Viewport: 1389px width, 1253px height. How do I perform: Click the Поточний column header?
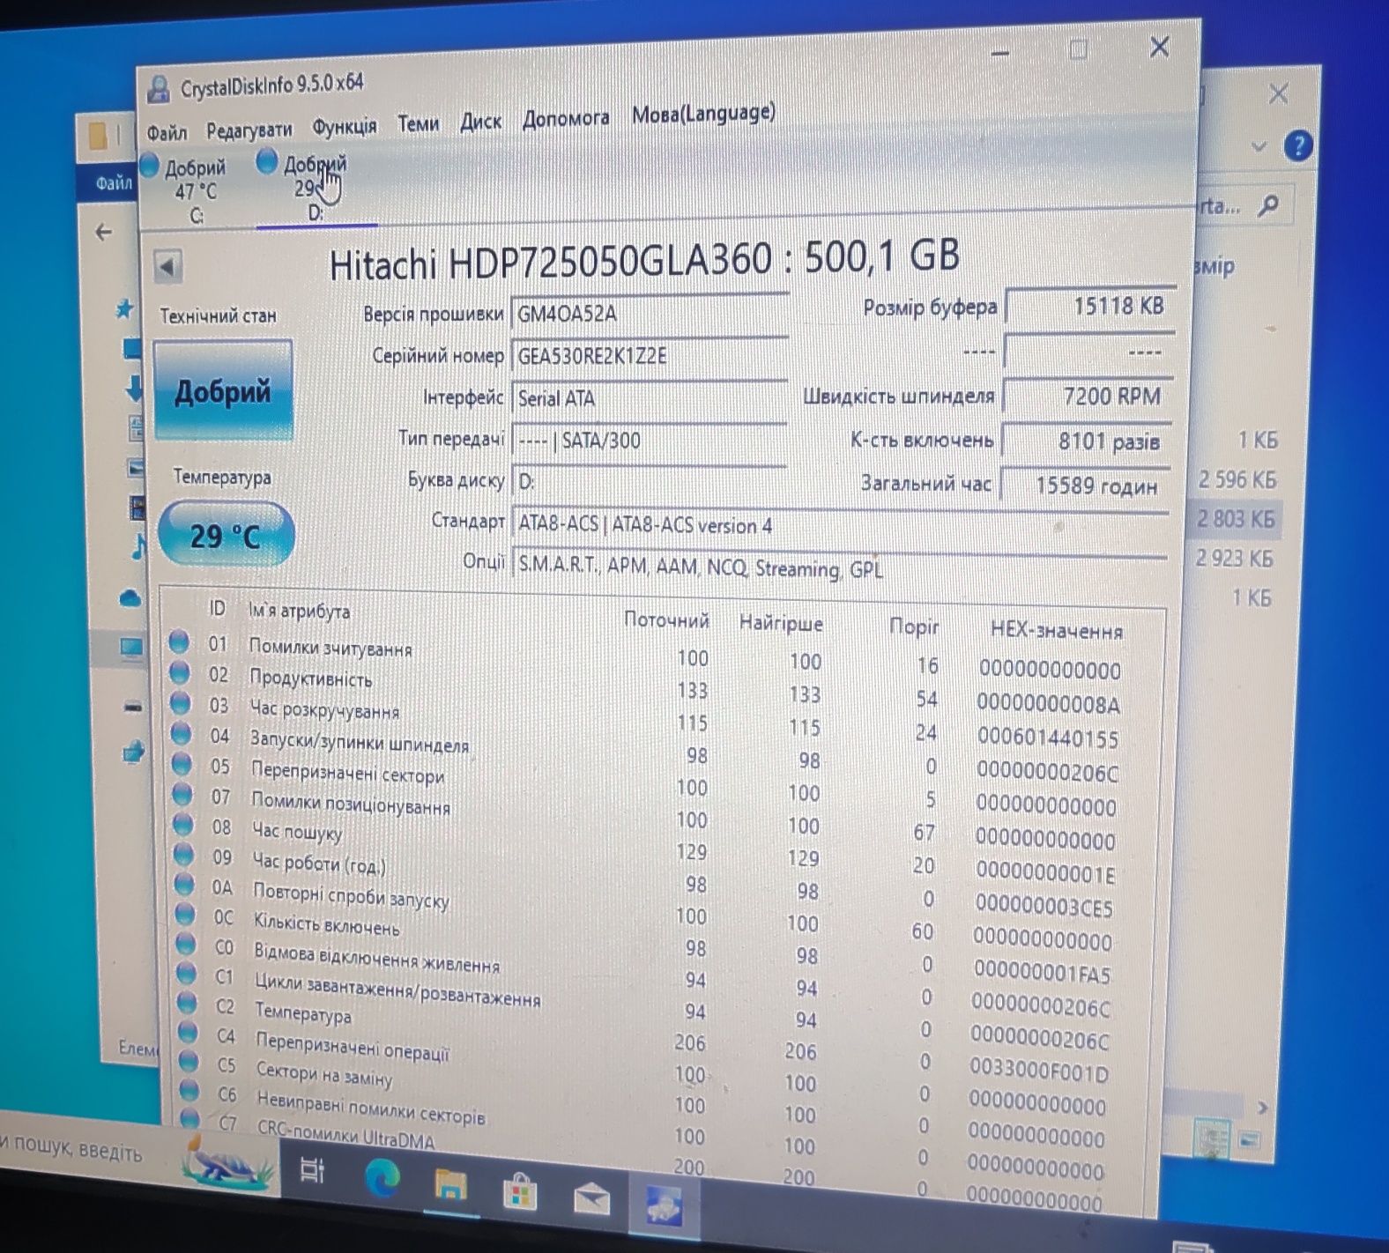tap(666, 620)
